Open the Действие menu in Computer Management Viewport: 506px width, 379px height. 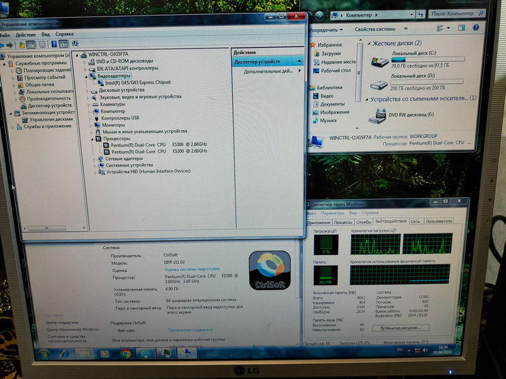(x=26, y=35)
